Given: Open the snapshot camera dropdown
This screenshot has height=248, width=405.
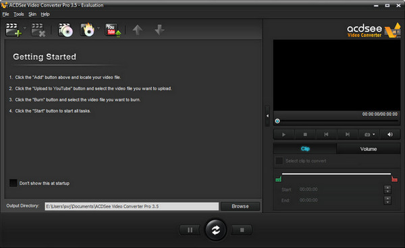Looking at the screenshot, I should click(370, 134).
